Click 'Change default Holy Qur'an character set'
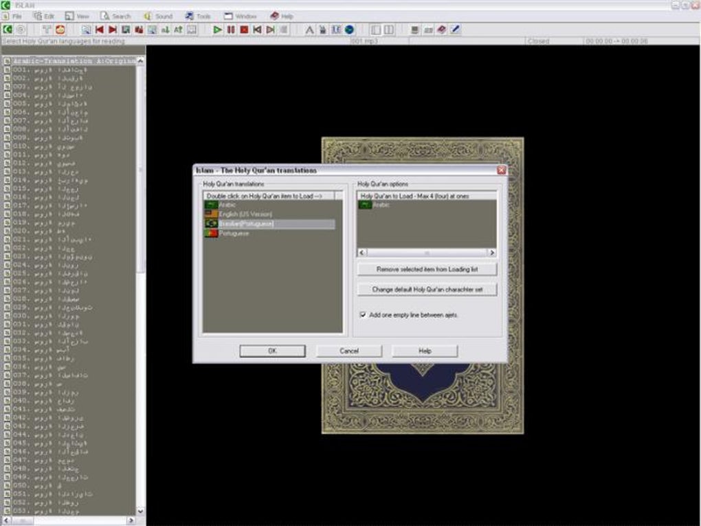The width and height of the screenshot is (701, 526). tap(427, 289)
